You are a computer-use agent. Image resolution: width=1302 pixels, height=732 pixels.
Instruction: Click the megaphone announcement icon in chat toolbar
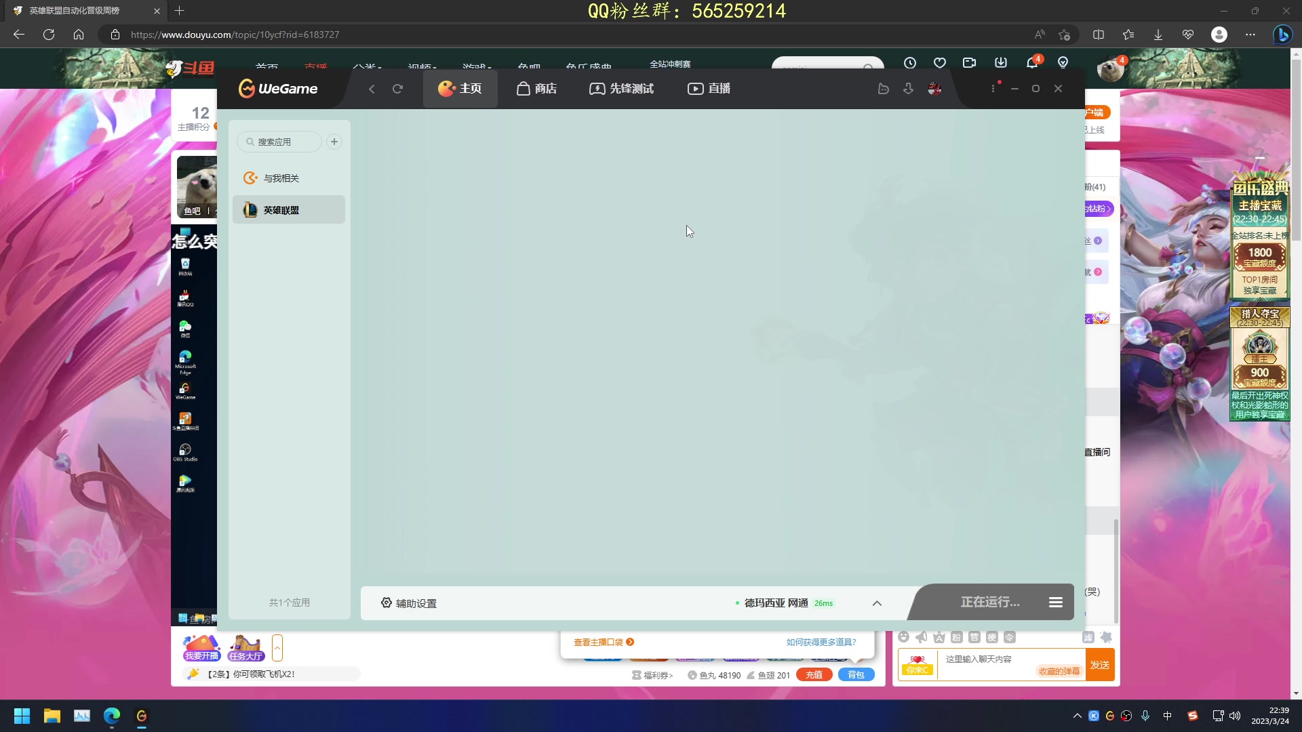921,638
